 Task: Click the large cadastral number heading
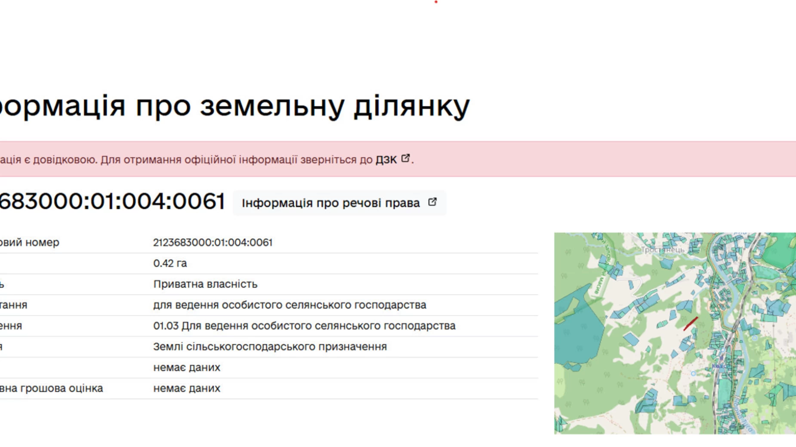(112, 201)
